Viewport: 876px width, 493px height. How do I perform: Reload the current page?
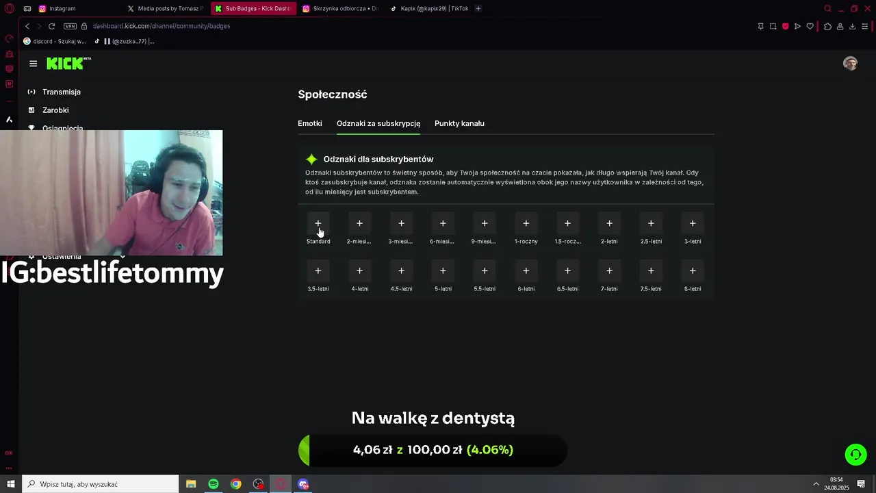pyautogui.click(x=51, y=26)
